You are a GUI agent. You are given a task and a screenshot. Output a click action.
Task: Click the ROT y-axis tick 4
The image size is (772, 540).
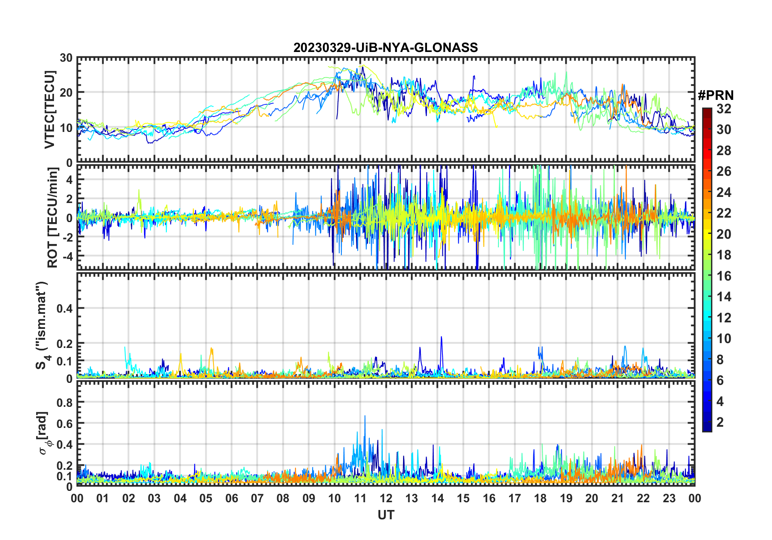click(x=69, y=179)
